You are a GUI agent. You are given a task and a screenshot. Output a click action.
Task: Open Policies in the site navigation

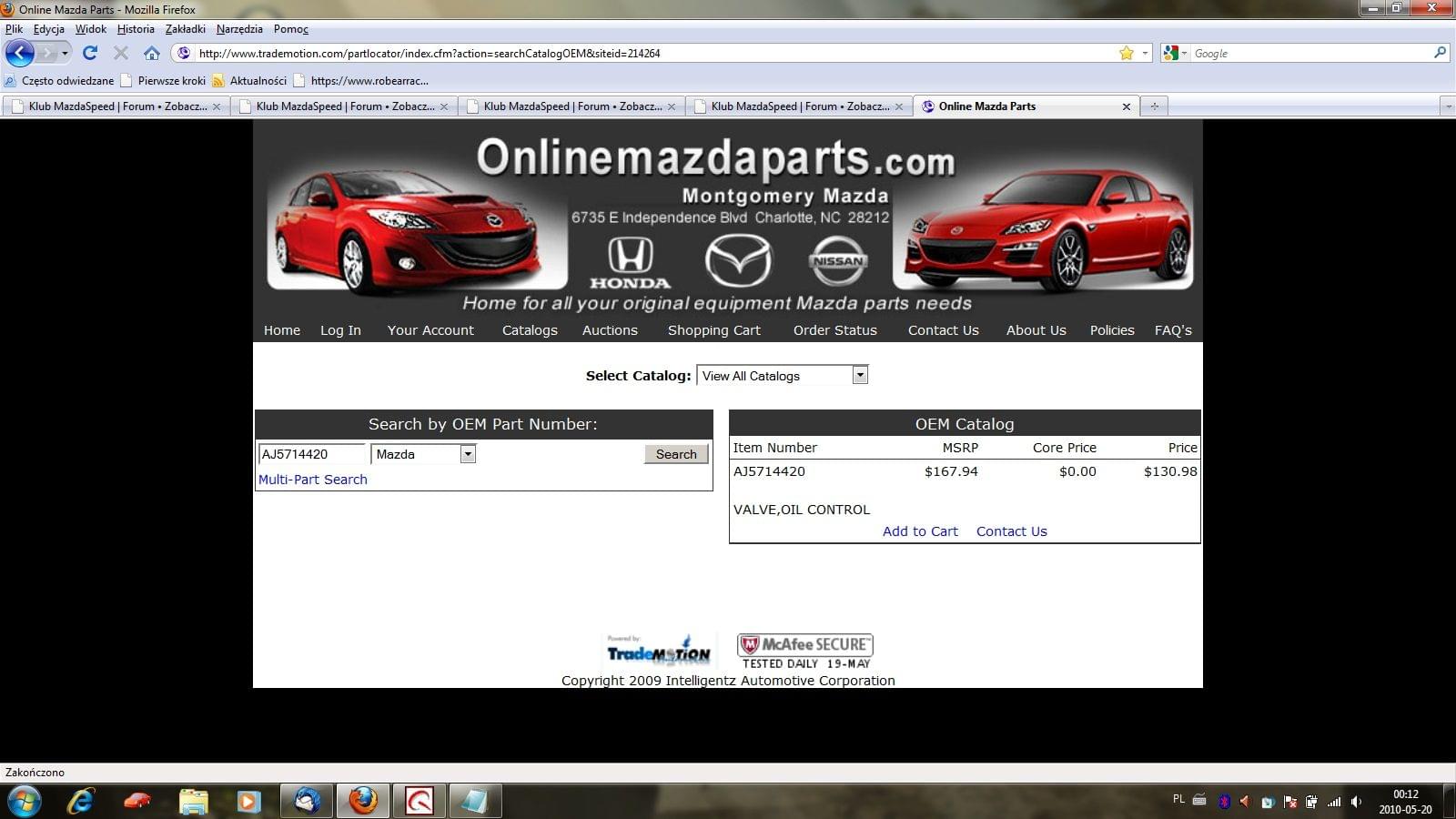[1112, 330]
